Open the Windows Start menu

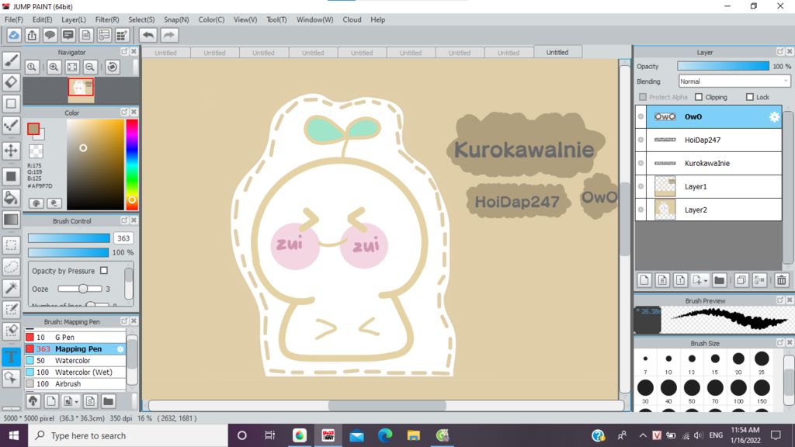tap(14, 435)
